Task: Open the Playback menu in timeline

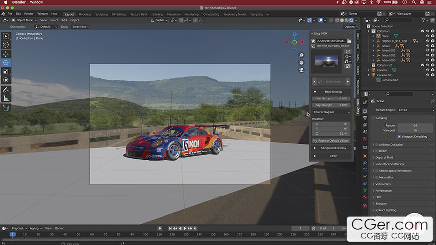Action: pos(19,228)
